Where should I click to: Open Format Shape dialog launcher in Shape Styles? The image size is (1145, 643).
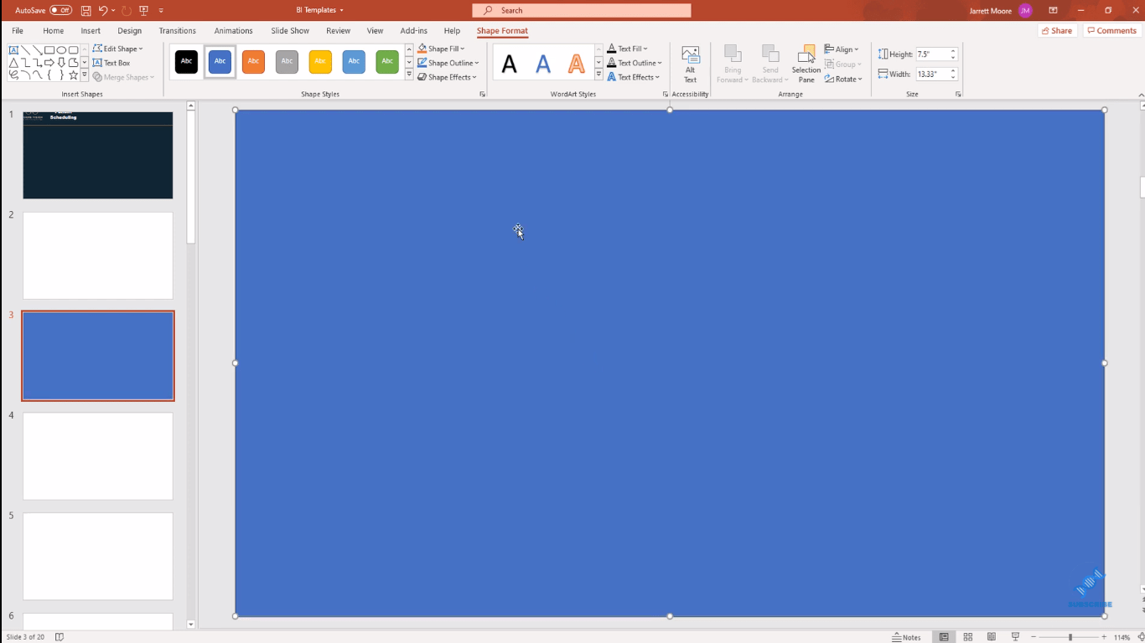point(483,95)
